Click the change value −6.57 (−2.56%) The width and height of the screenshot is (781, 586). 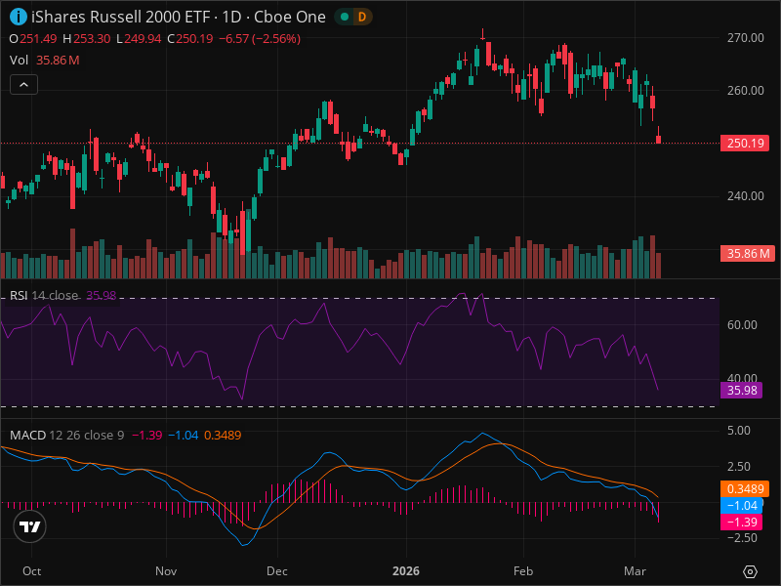click(260, 39)
